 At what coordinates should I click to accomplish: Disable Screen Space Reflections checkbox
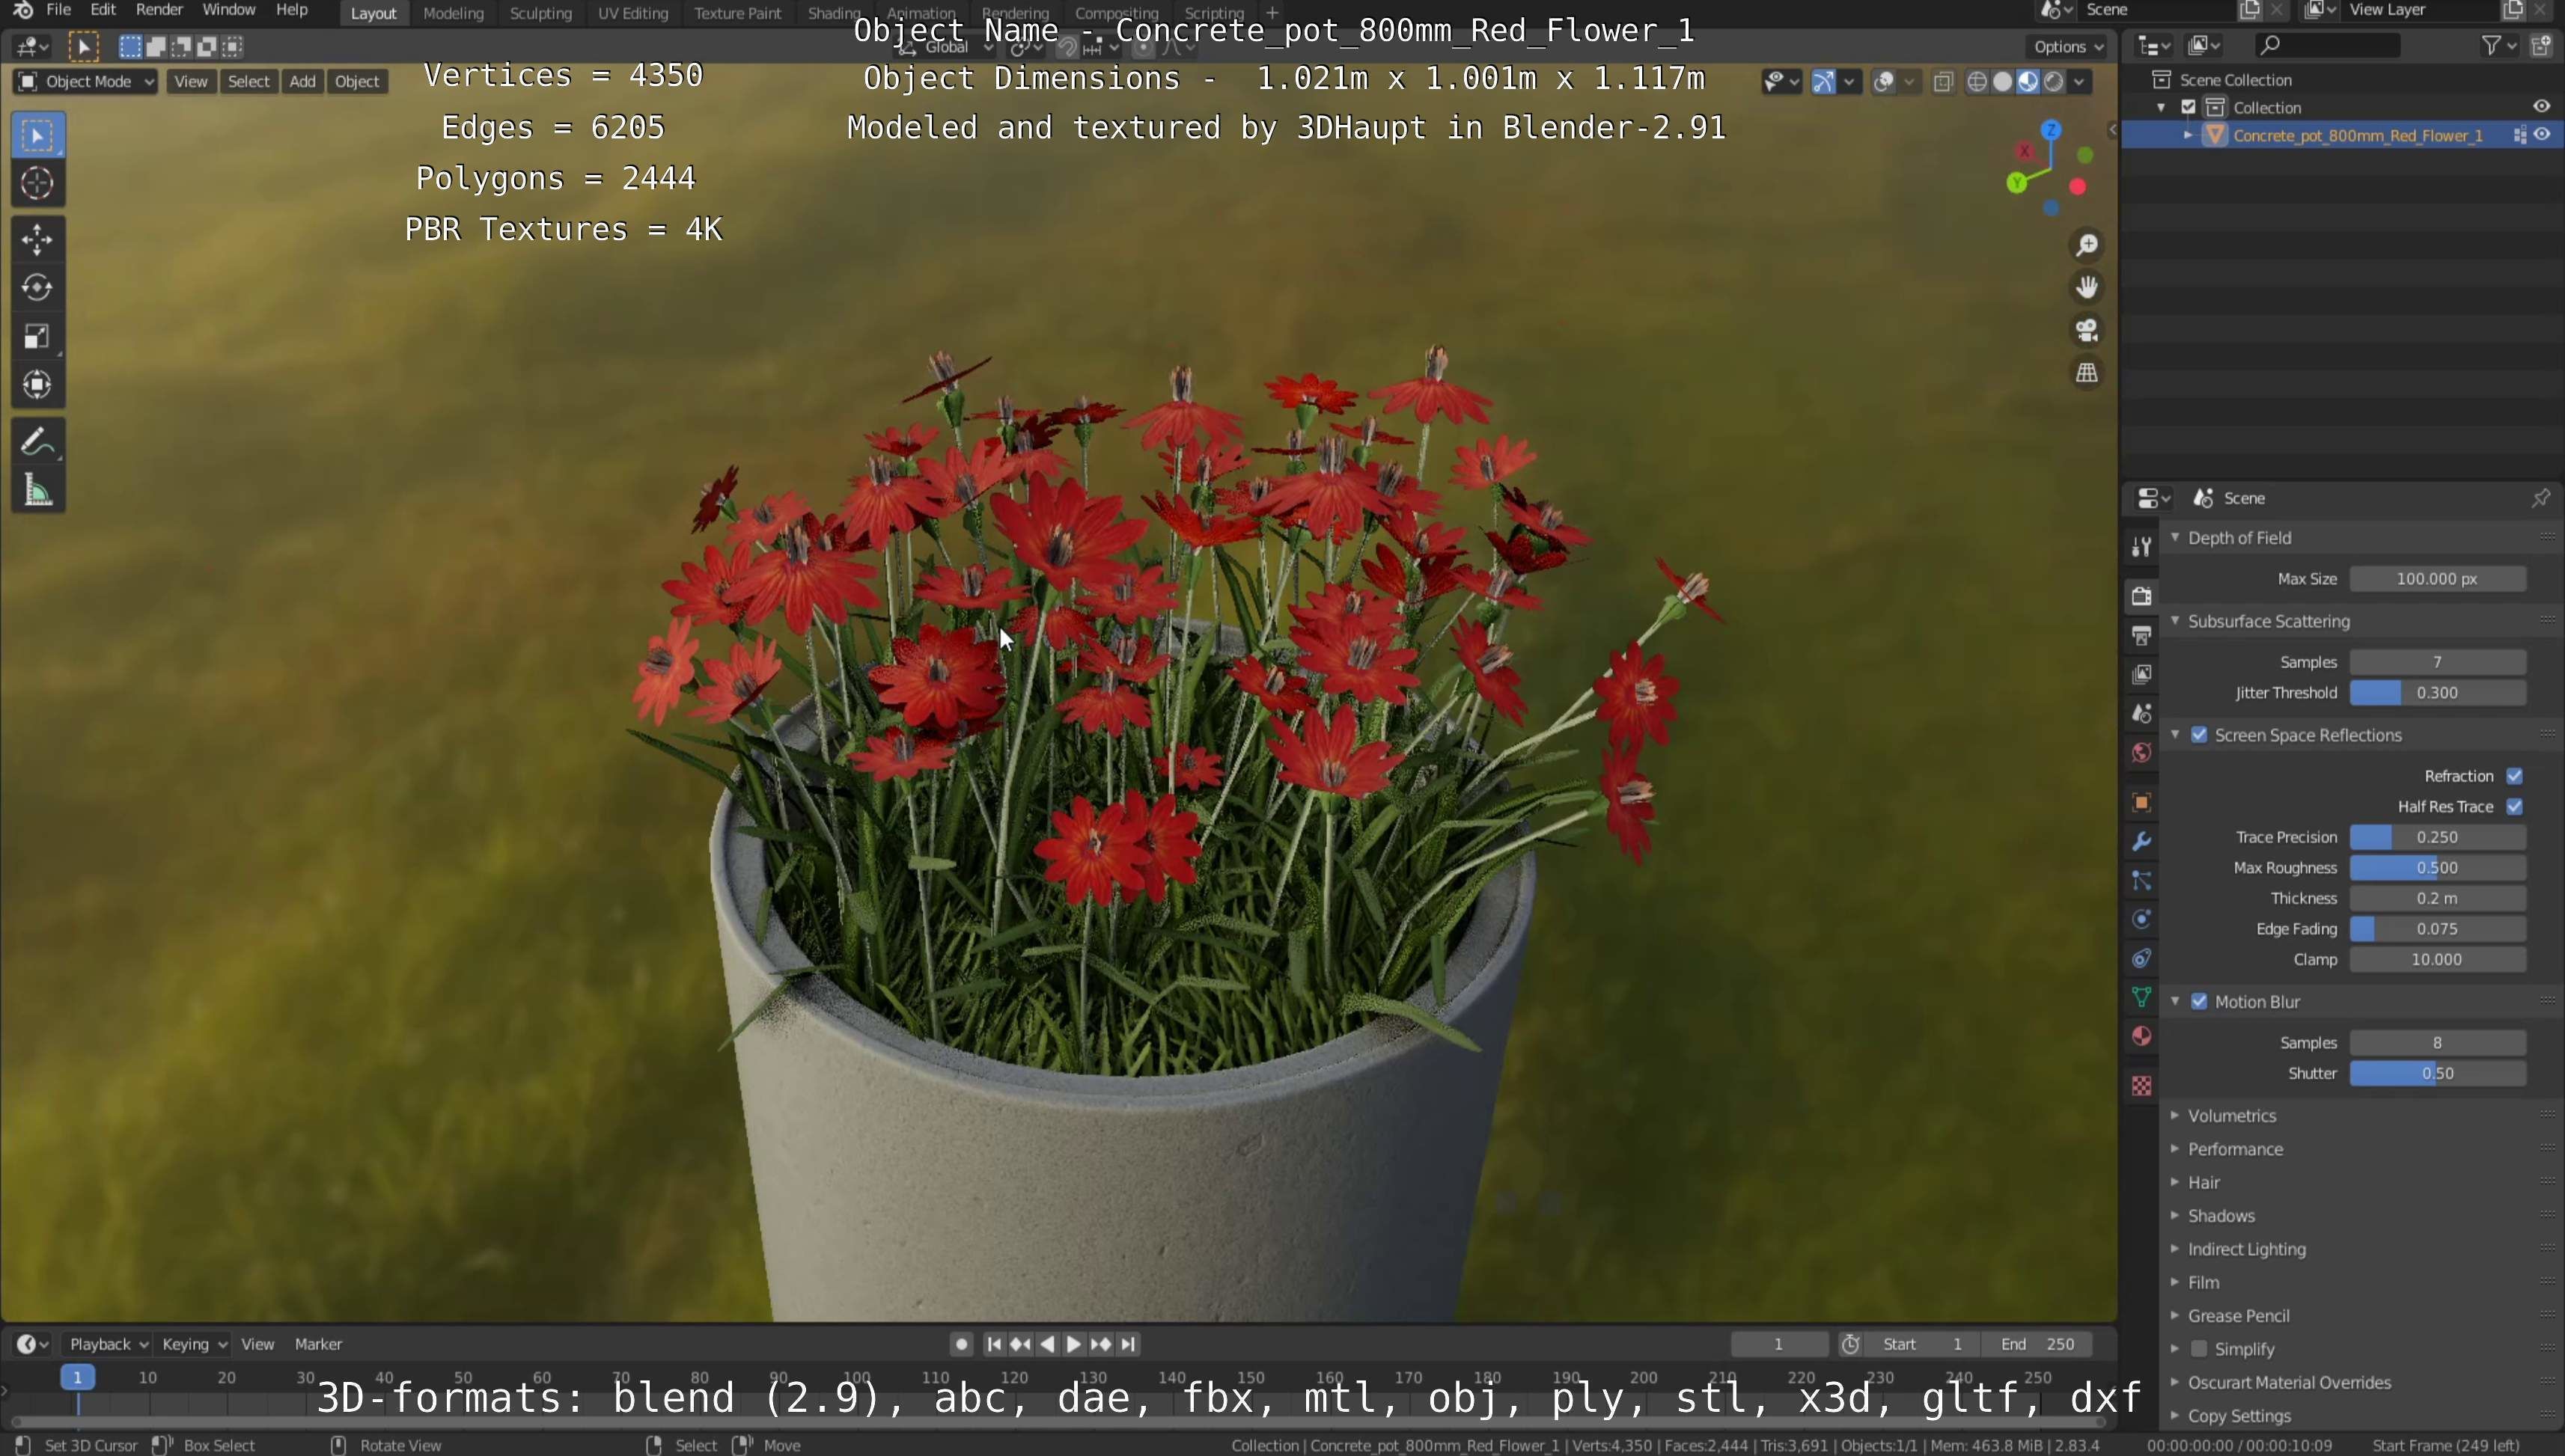pyautogui.click(x=2199, y=735)
